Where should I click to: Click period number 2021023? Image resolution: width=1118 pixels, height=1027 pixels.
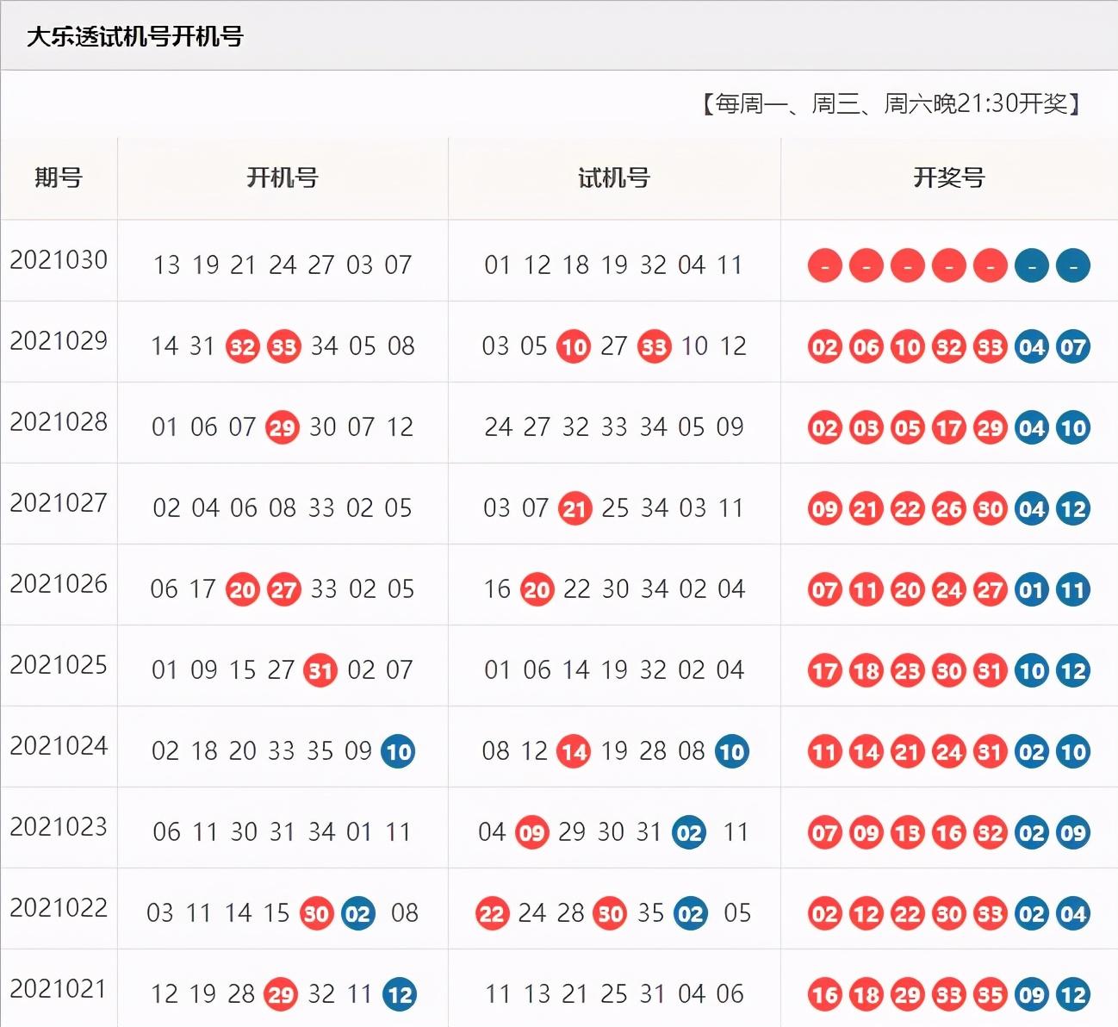pyautogui.click(x=59, y=826)
